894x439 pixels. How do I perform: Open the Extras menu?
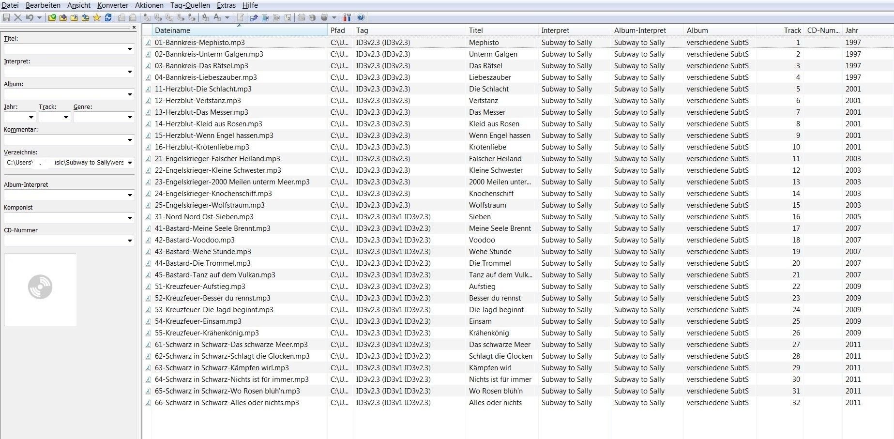226,5
